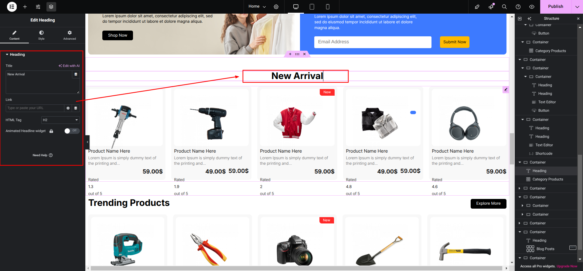Click the container drag handle dots
Screen dimensions: 583x271
click(297, 54)
